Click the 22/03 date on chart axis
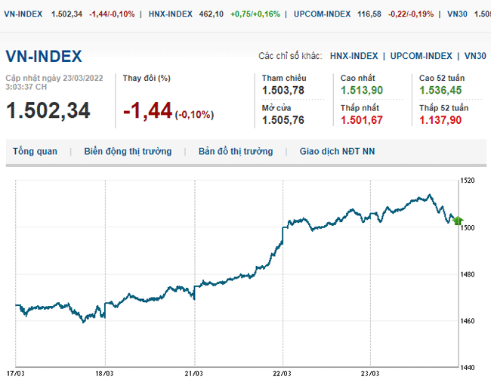Screen dimensions: 491x389 point(282,373)
